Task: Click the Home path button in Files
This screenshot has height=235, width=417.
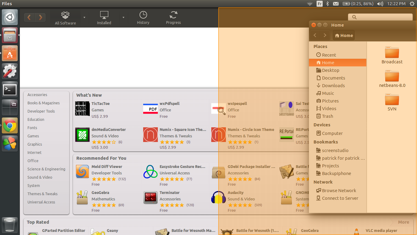Action: click(344, 35)
